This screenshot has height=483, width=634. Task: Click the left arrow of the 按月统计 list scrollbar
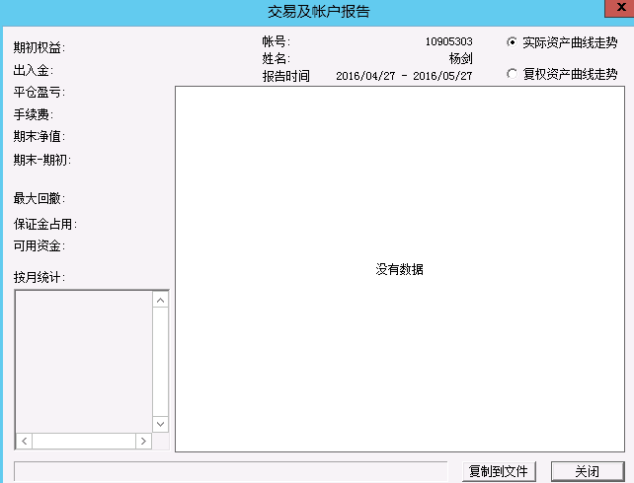coord(25,441)
